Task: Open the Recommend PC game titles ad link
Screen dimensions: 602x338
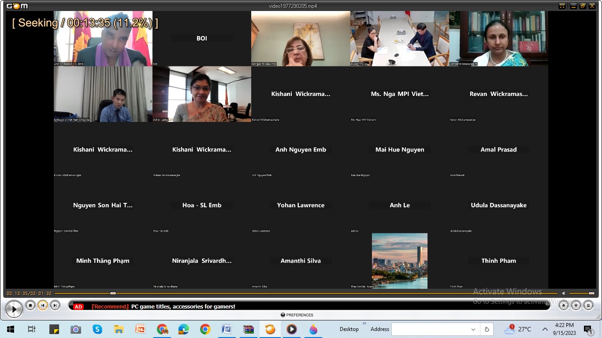Action: tap(164, 306)
